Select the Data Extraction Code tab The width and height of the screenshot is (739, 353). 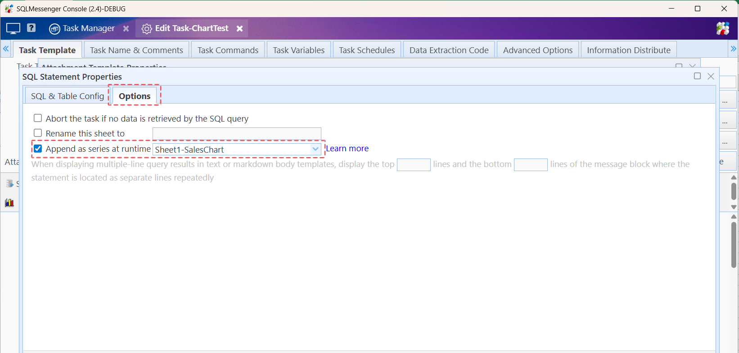pyautogui.click(x=449, y=50)
